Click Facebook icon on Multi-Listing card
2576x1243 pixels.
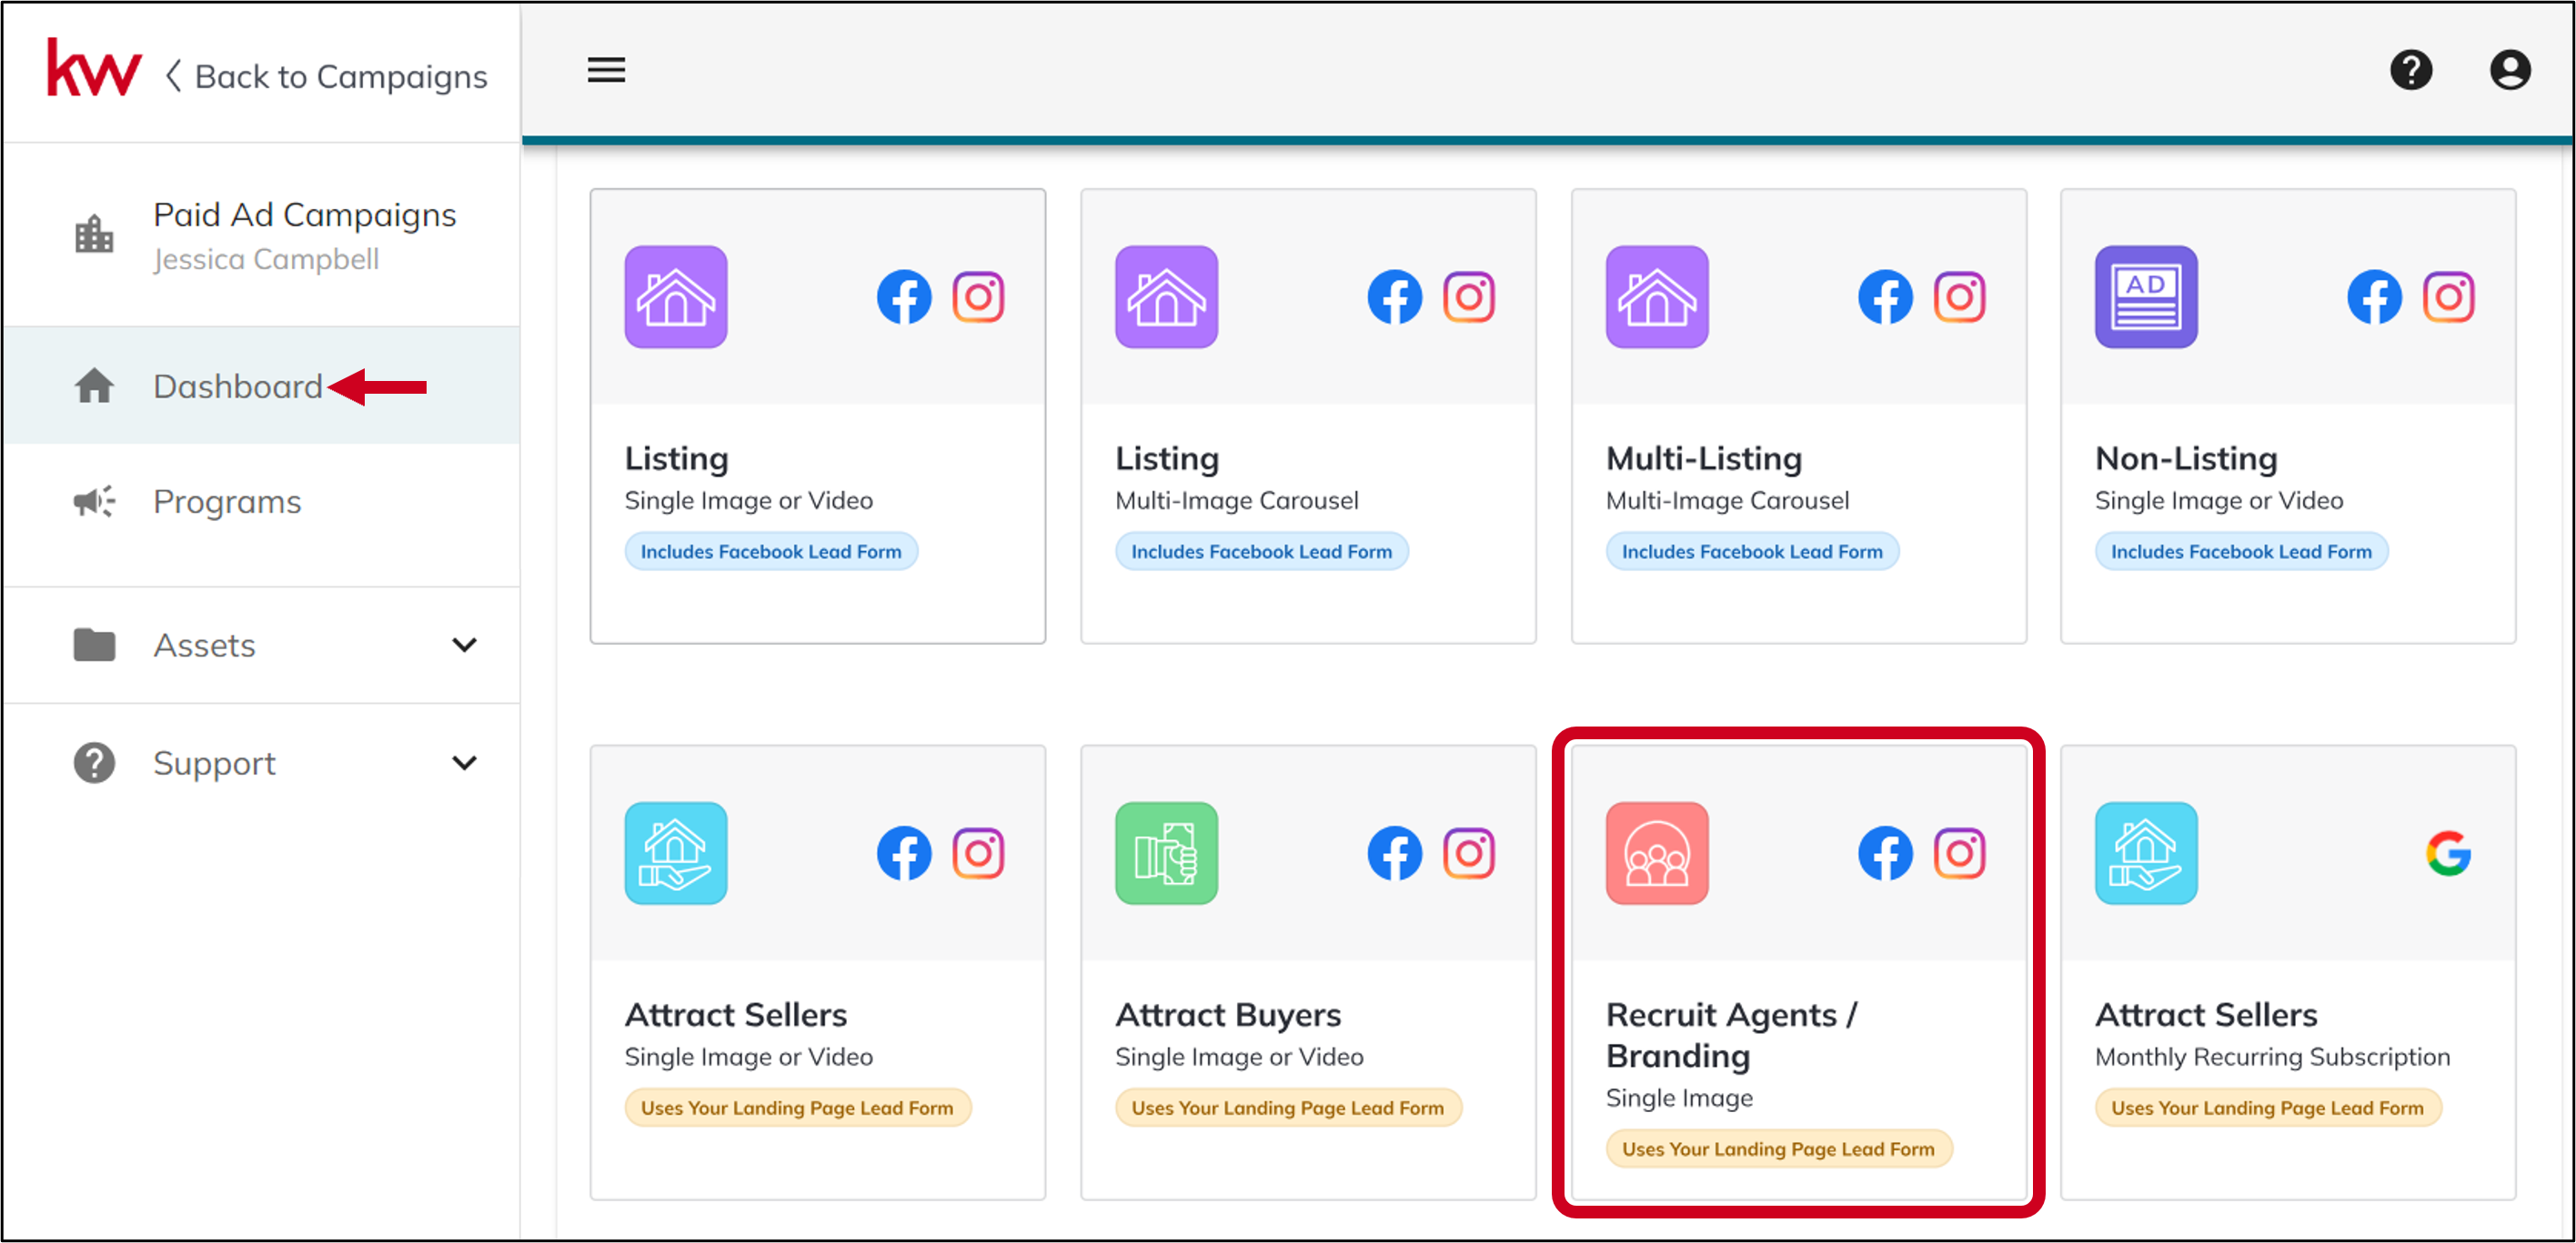pyautogui.click(x=1885, y=297)
